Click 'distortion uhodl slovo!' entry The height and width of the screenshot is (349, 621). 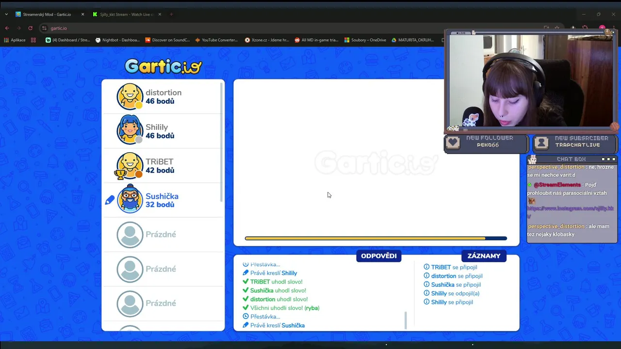pos(275,299)
